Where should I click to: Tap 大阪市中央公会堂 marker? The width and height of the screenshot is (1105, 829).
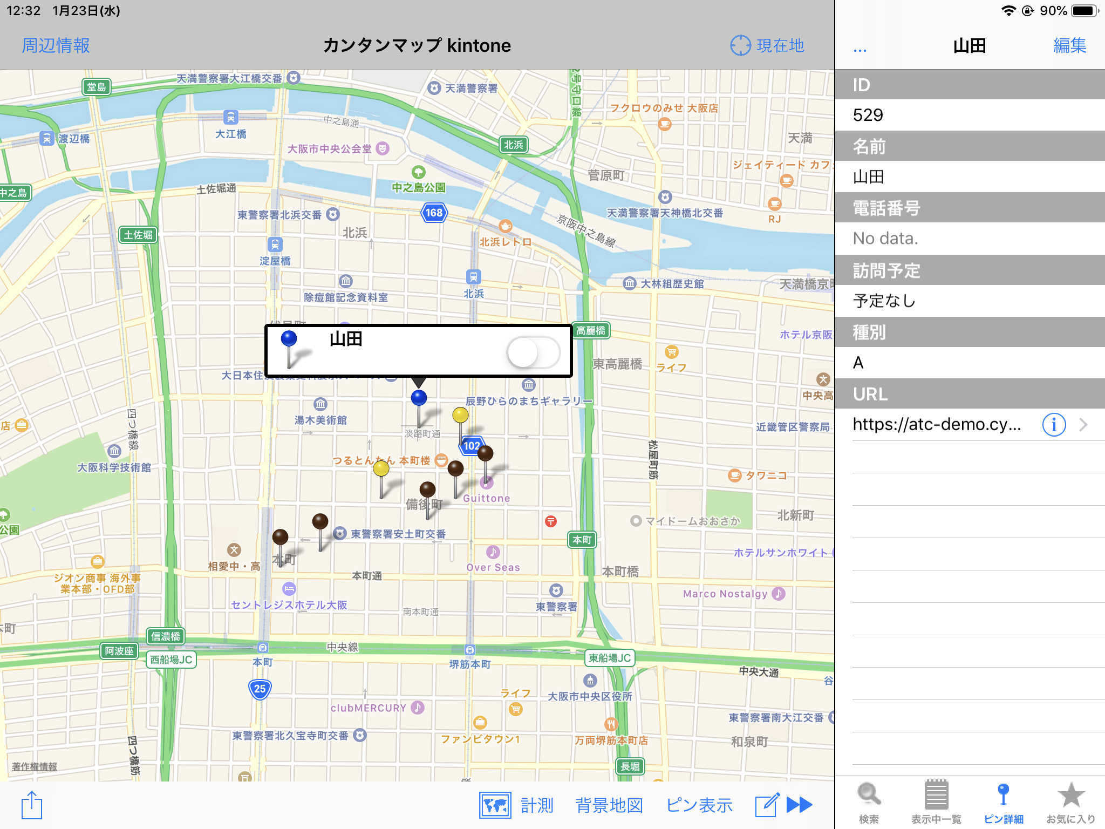(383, 148)
